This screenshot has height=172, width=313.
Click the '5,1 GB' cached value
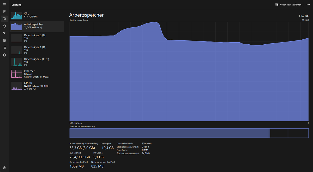pyautogui.click(x=98, y=157)
